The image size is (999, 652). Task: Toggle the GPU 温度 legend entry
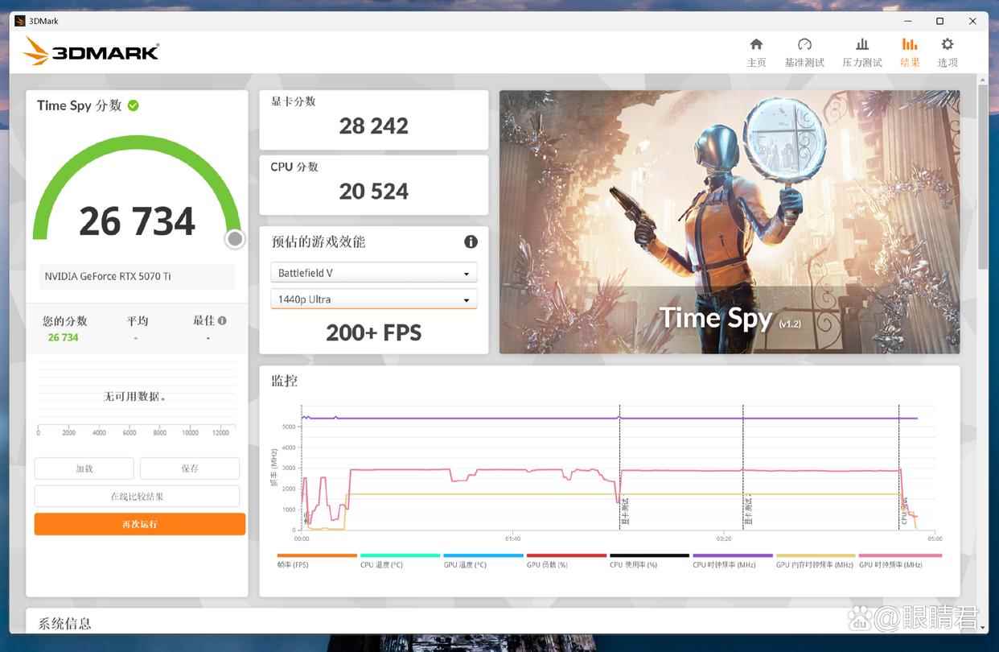coord(483,561)
